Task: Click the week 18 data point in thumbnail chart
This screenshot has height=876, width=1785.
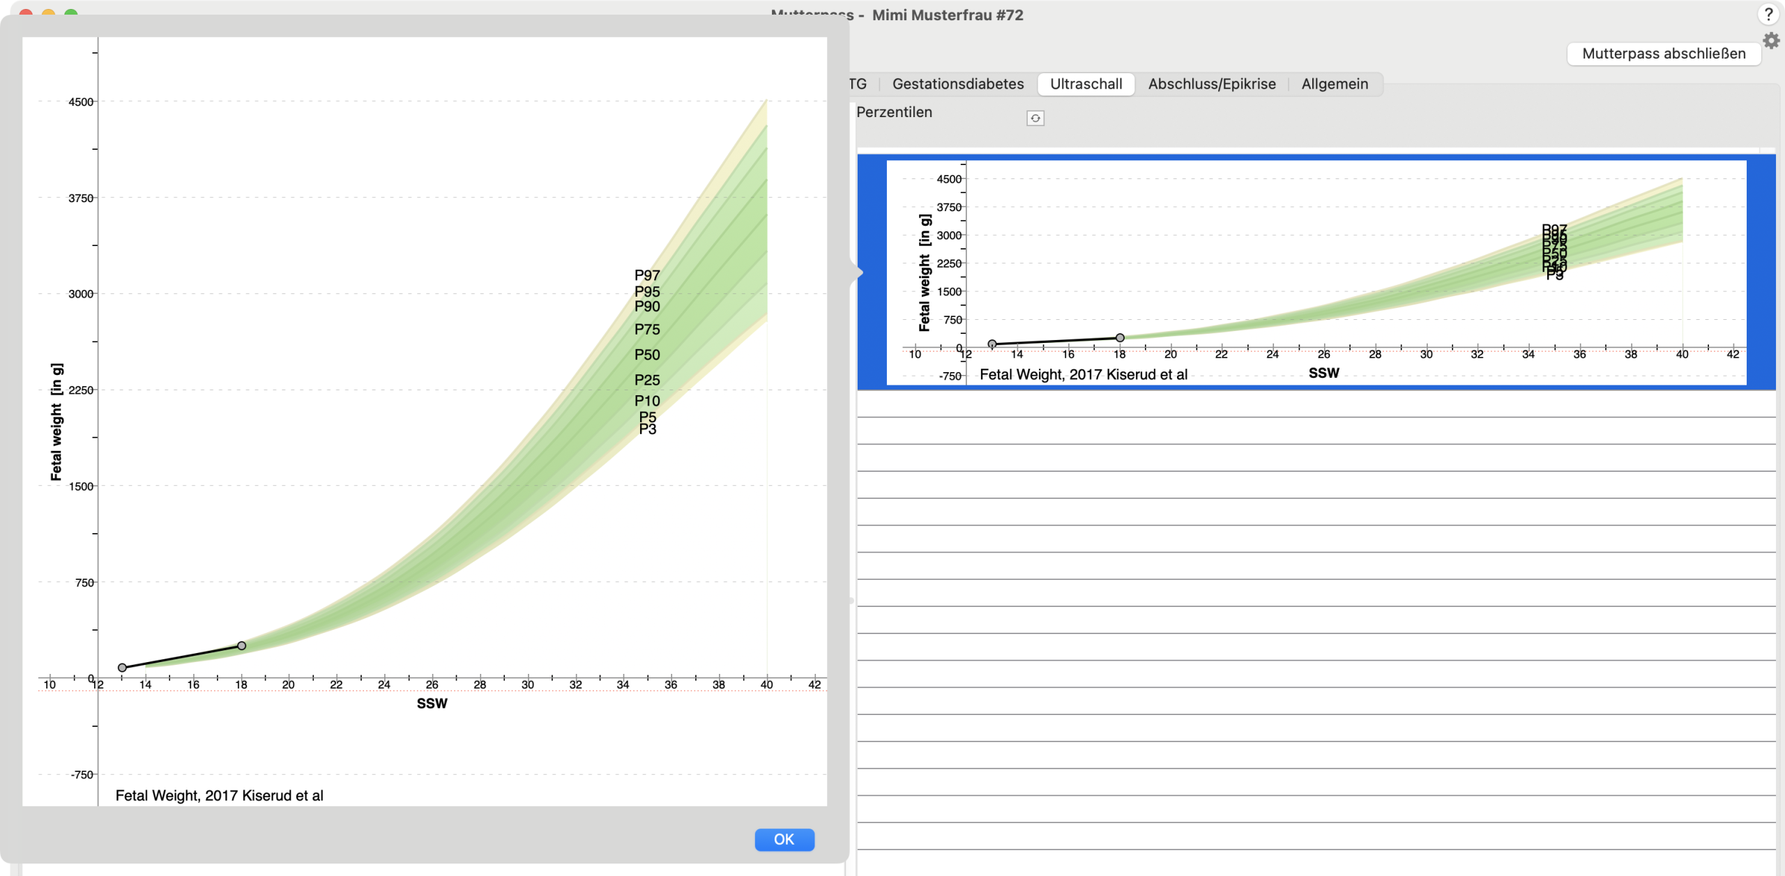Action: pyautogui.click(x=1119, y=337)
